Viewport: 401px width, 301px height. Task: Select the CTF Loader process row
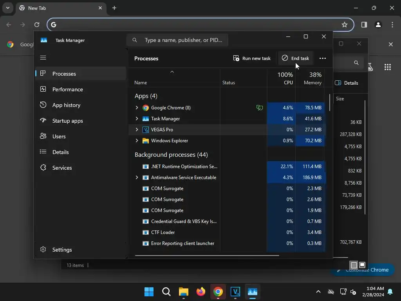click(228, 232)
